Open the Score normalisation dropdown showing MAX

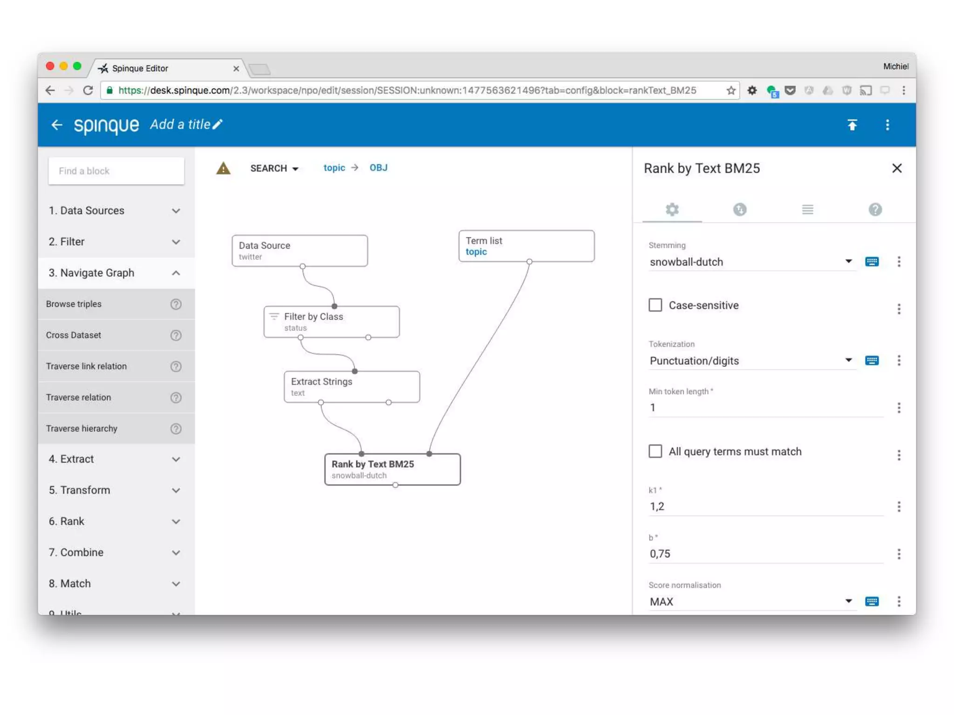[x=752, y=601]
